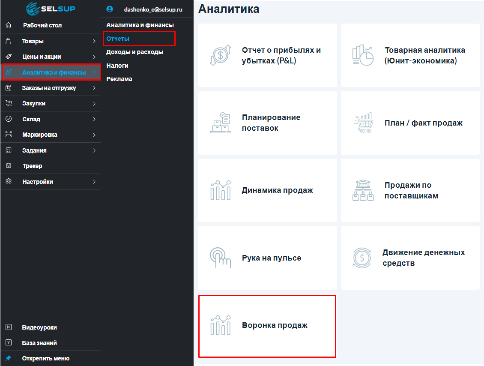
Task: Click the scan icon beside Маркировка
Action: point(9,134)
